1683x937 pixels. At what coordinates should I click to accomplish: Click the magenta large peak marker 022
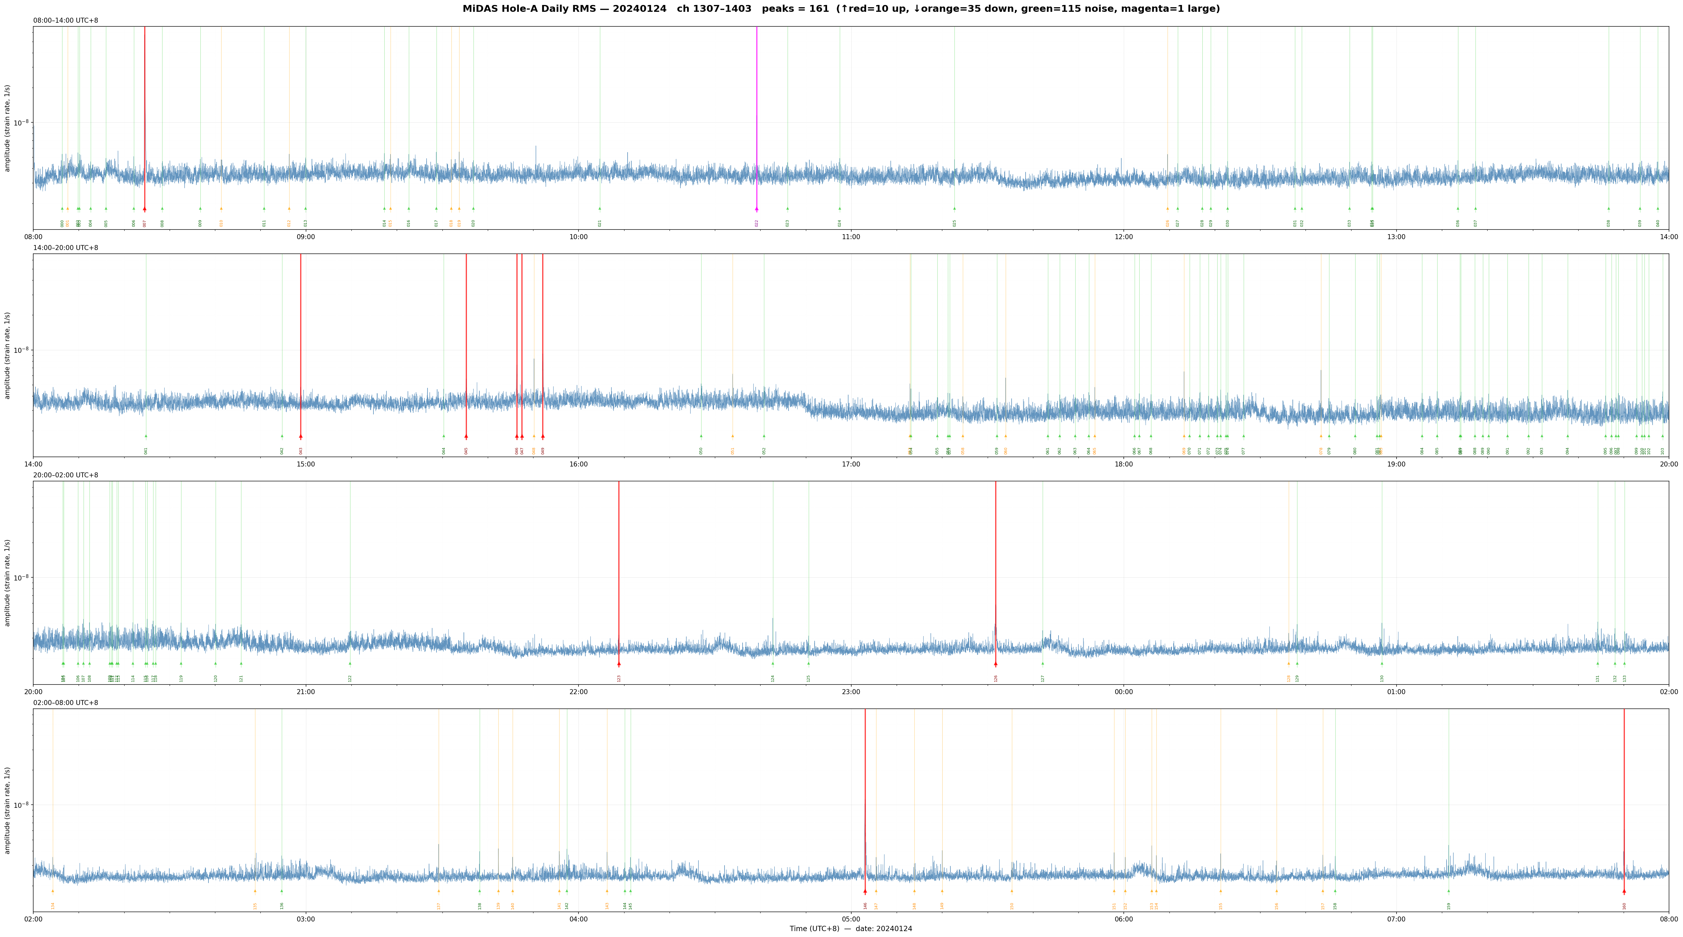(757, 209)
